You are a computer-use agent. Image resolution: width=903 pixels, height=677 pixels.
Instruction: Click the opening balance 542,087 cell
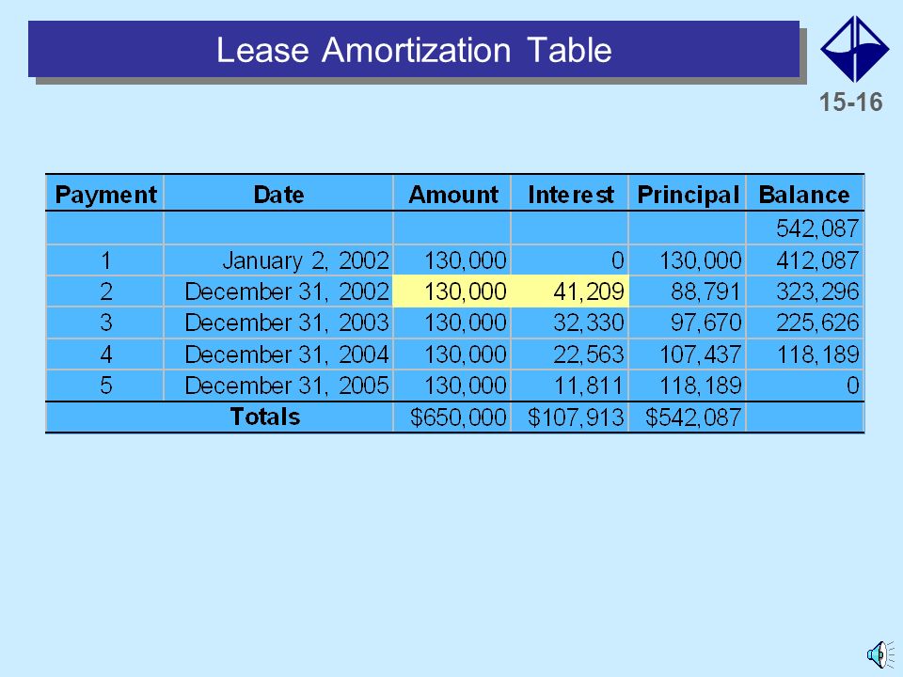click(x=805, y=228)
